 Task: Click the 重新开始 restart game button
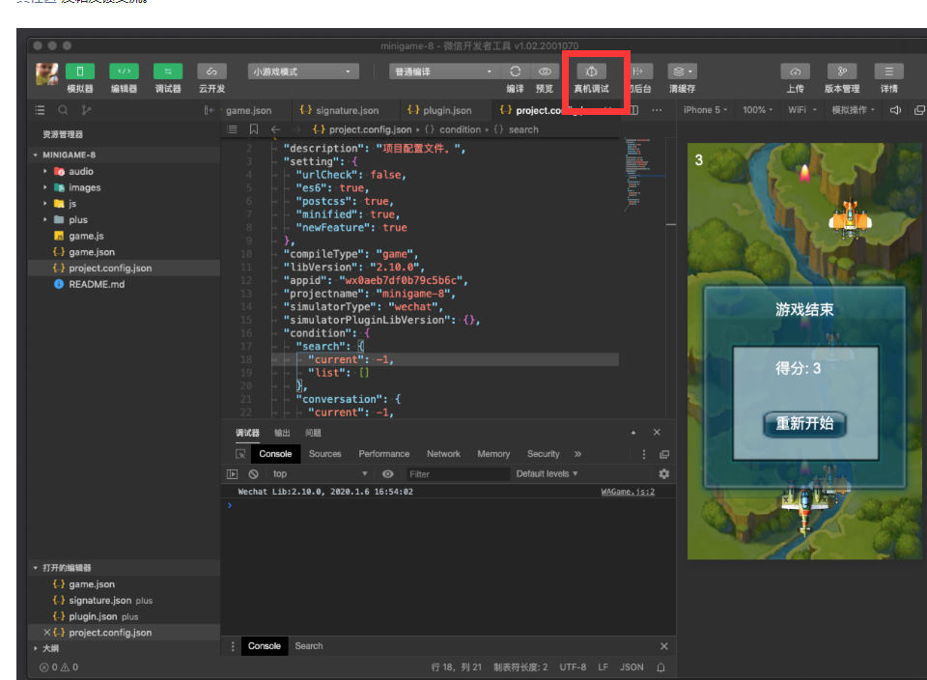point(804,424)
